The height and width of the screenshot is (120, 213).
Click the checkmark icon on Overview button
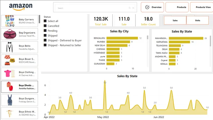147,7
